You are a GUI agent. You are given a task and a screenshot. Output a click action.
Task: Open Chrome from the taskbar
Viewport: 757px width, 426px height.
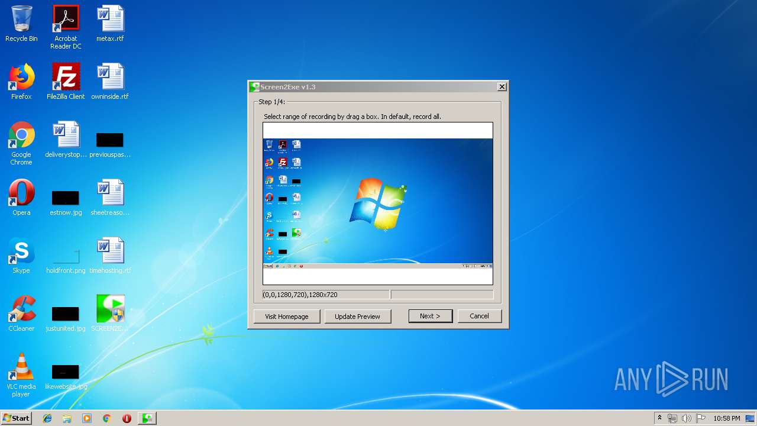(x=107, y=418)
